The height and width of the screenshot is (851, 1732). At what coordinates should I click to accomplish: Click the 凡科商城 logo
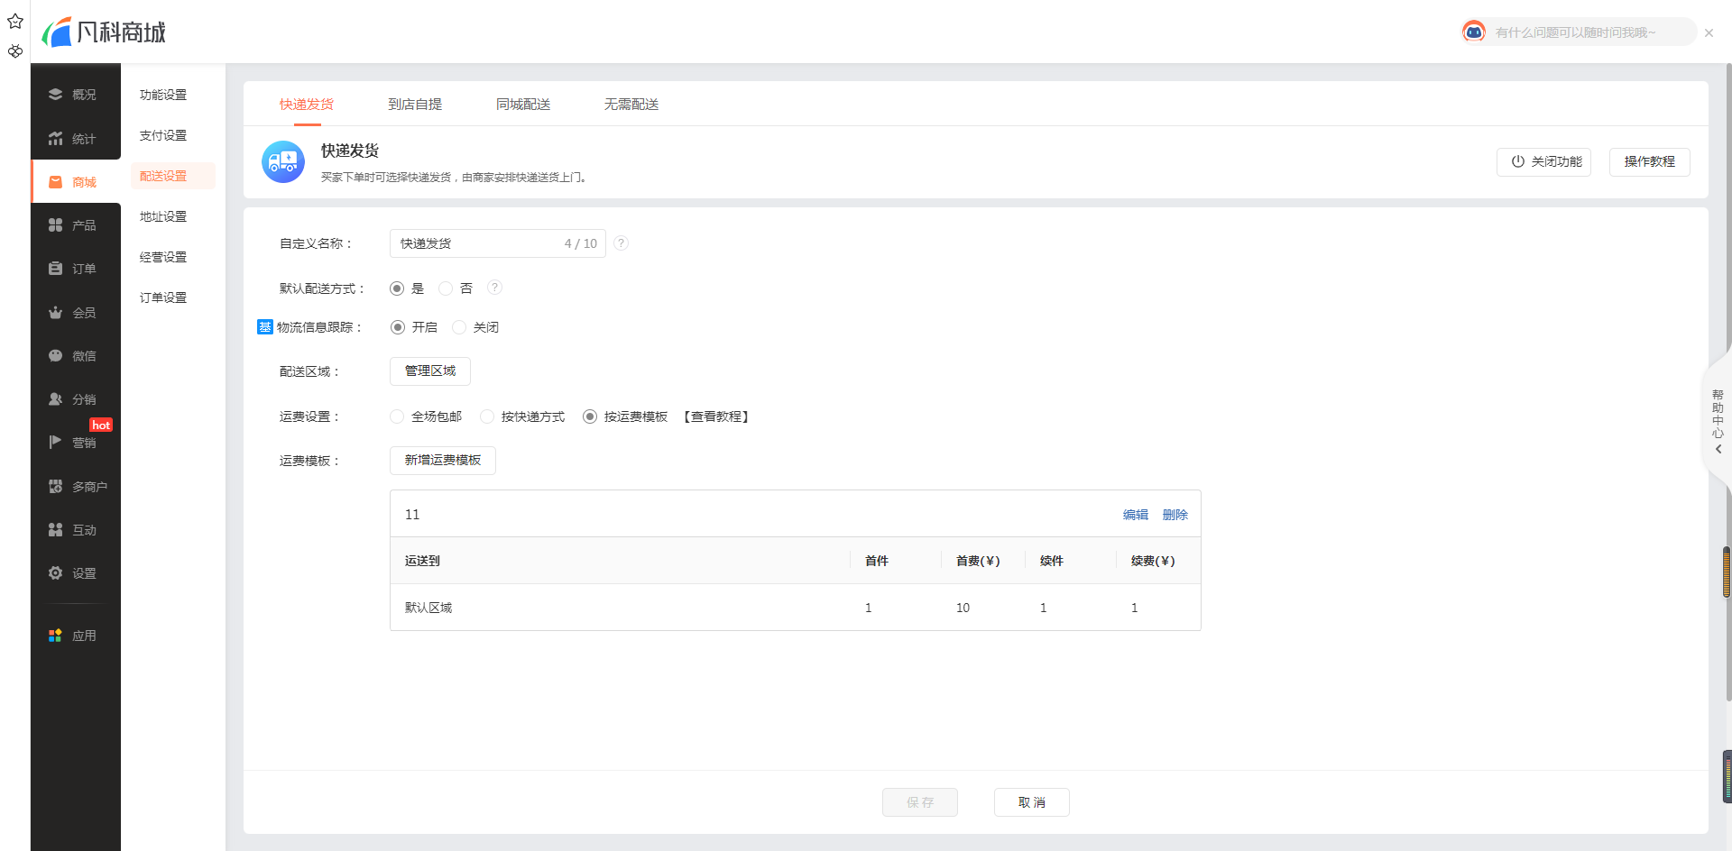pyautogui.click(x=104, y=32)
